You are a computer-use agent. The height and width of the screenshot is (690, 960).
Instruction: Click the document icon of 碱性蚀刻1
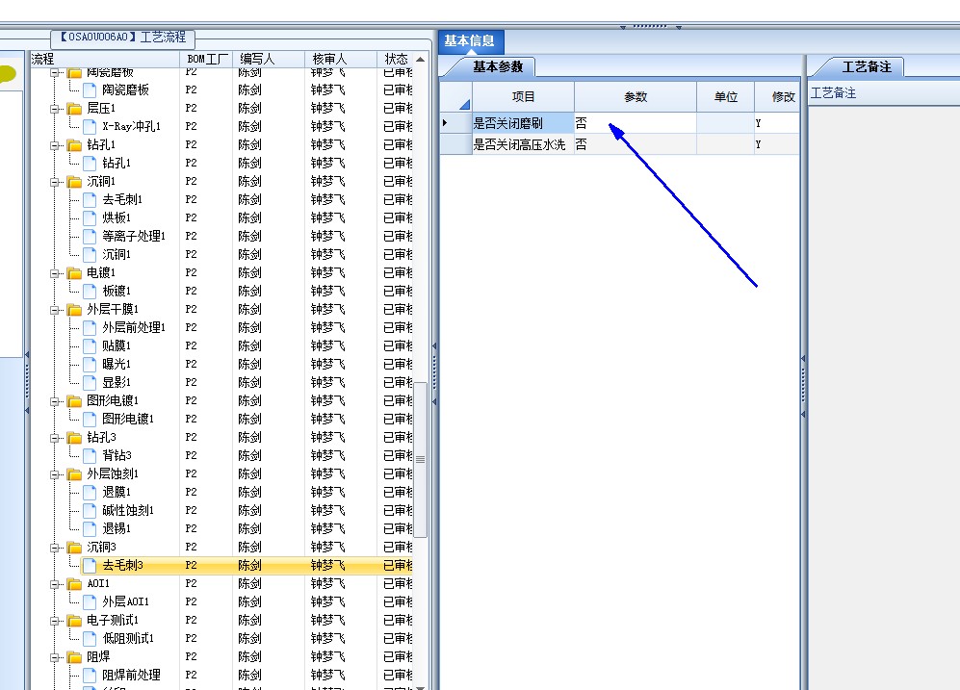[x=90, y=510]
